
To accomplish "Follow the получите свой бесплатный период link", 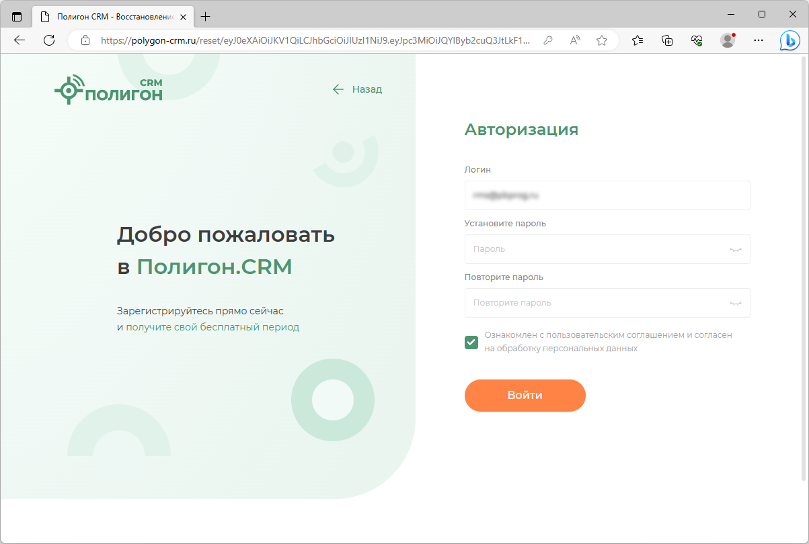I will click(x=213, y=327).
